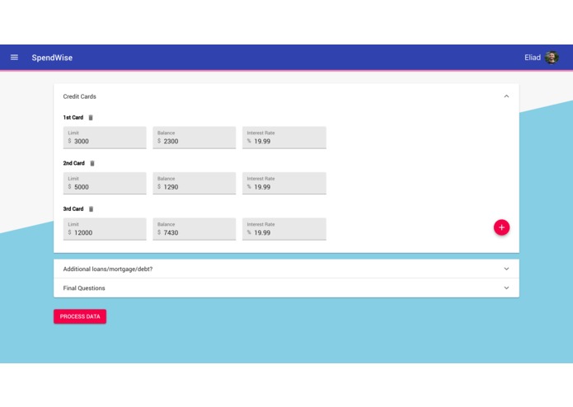Collapse the Credit Cards panel
Viewport: 573px width, 407px height.
(506, 96)
